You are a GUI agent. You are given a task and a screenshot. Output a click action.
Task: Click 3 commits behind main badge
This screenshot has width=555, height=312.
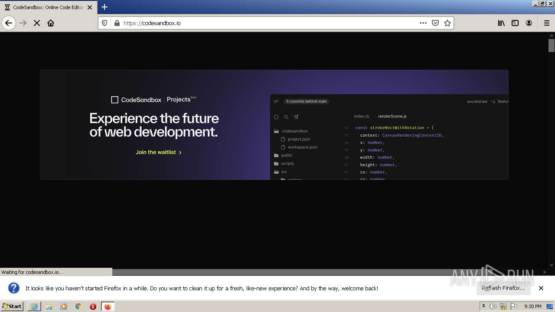coord(306,101)
